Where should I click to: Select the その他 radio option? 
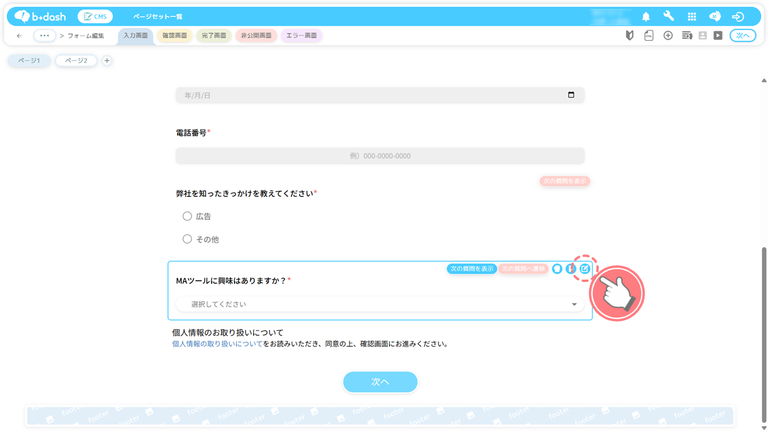(x=187, y=239)
